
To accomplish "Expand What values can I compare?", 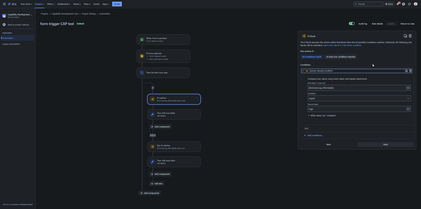I will pyautogui.click(x=322, y=115).
